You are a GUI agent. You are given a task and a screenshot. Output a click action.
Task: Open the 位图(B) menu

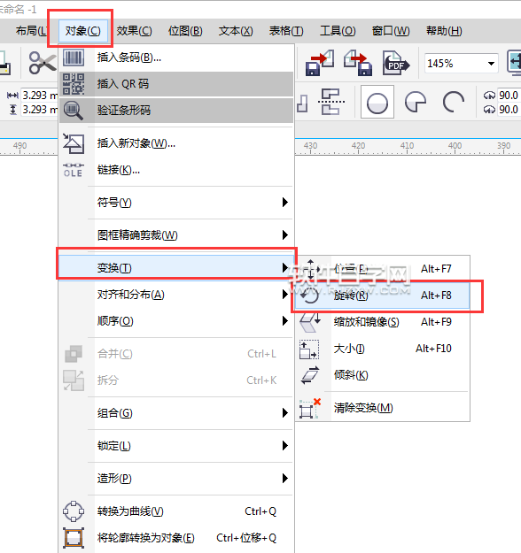(185, 31)
